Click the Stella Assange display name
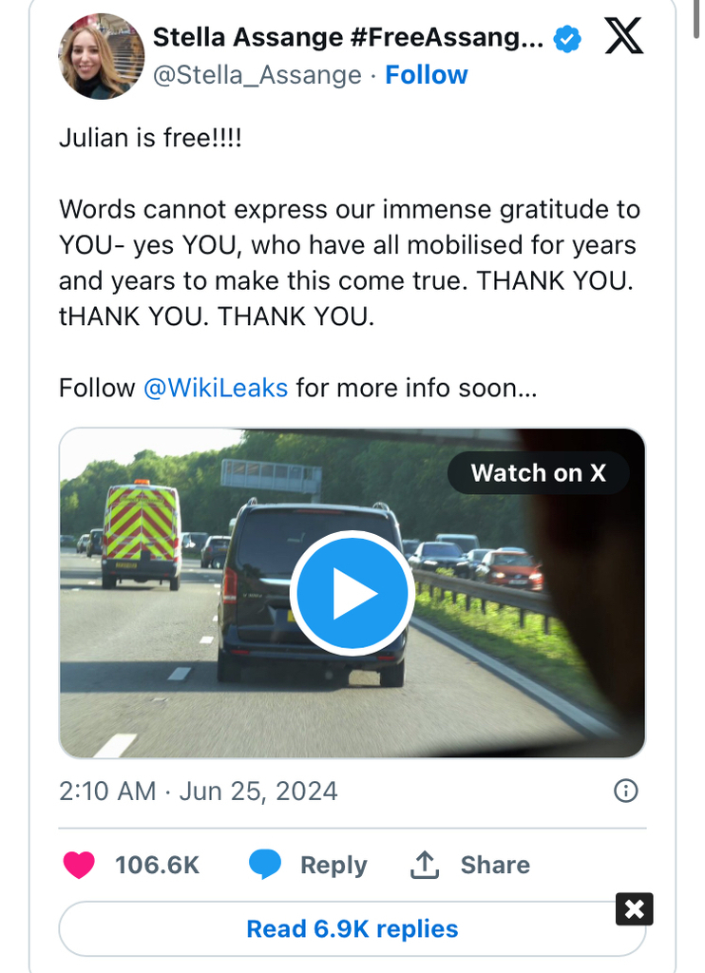 pos(348,37)
